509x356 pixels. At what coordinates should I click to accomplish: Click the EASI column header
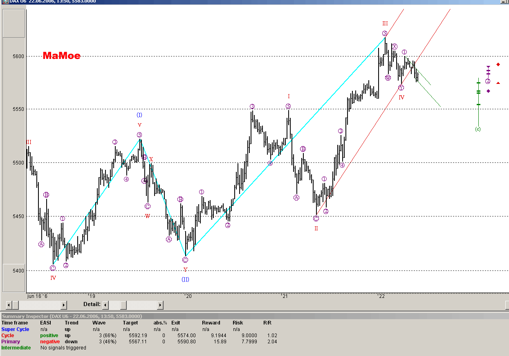click(46, 323)
